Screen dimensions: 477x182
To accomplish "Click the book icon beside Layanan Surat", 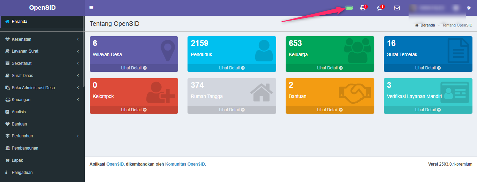I will click(x=7, y=51).
